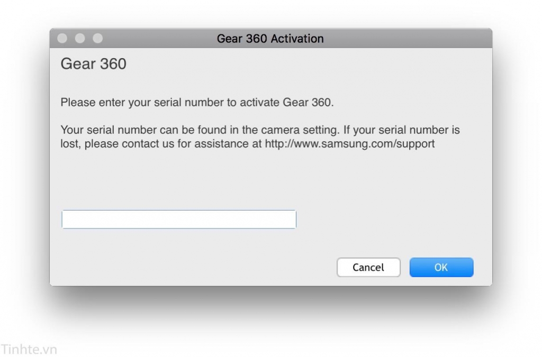Select the large 'Gear 360' heading

click(x=93, y=64)
